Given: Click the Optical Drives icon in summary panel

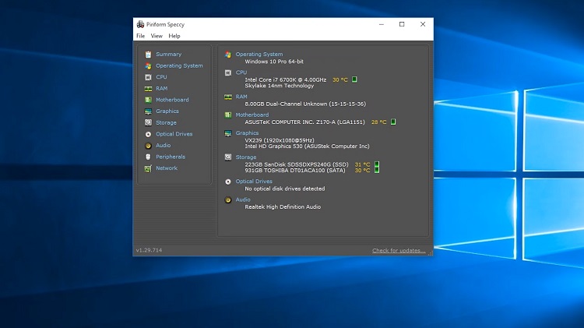Looking at the screenshot, I should tap(228, 182).
